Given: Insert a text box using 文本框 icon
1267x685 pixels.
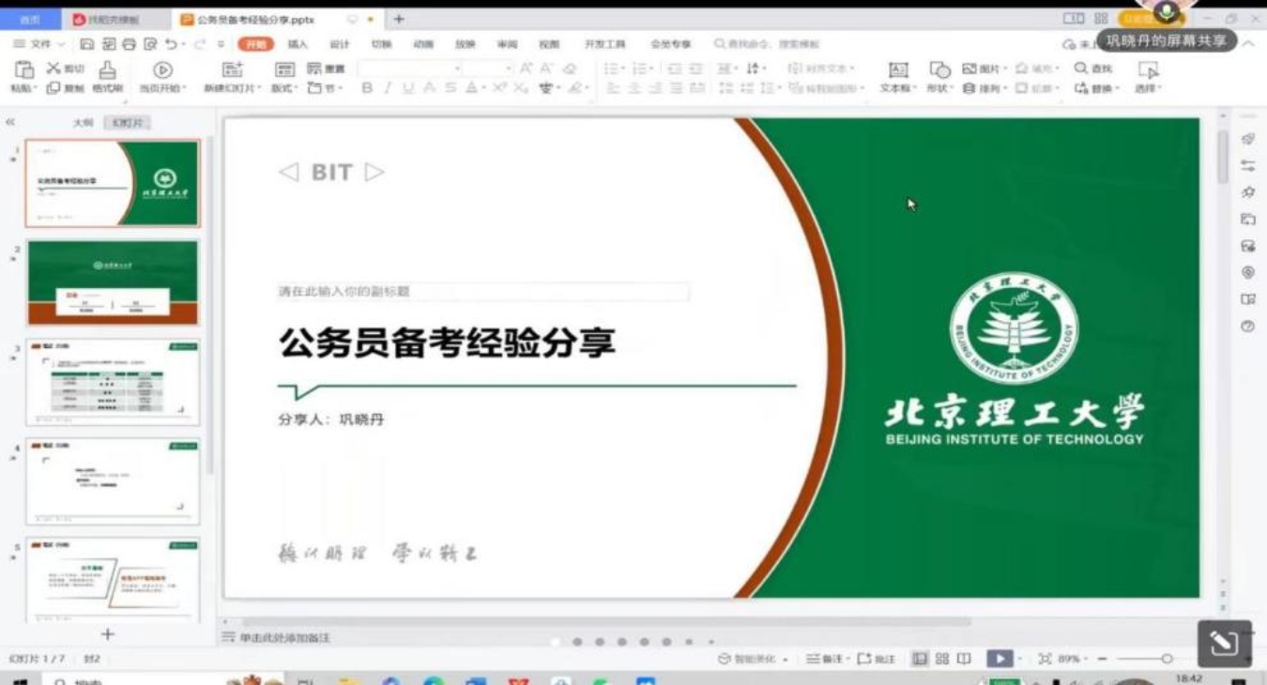Looking at the screenshot, I should coord(898,70).
